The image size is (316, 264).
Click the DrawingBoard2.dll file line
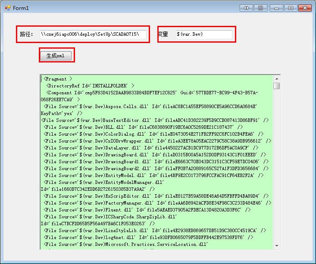tap(156, 168)
